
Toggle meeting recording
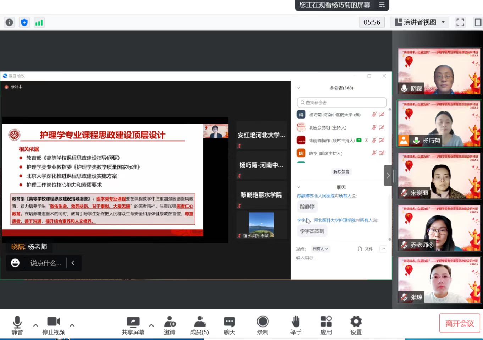click(263, 325)
